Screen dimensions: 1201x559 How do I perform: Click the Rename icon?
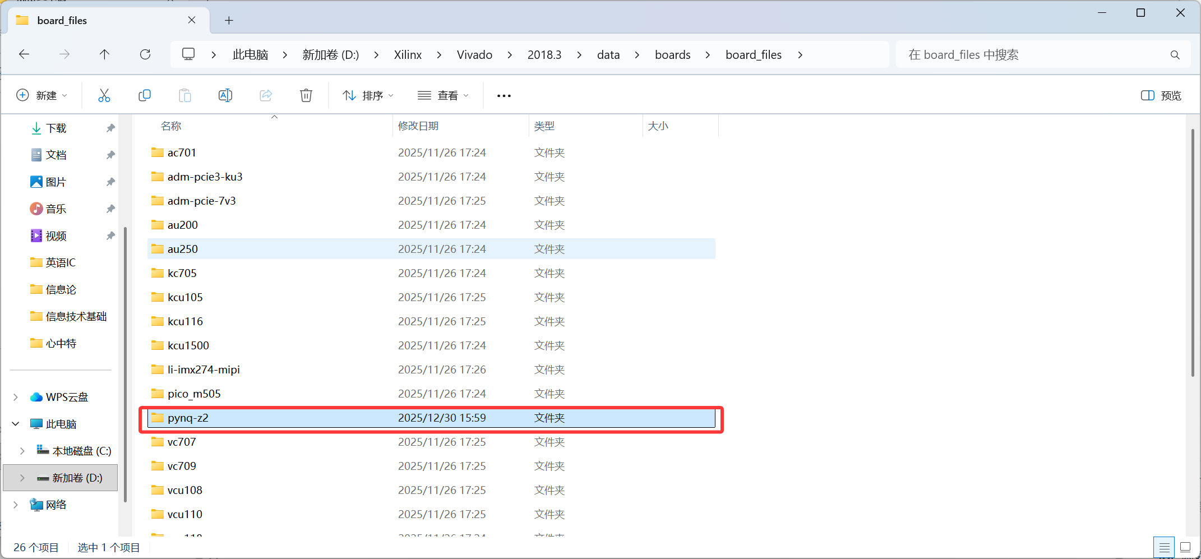pos(225,95)
